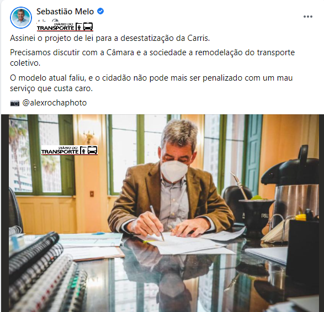Click the white face mask in the photo
This screenshot has height=312, width=324.
[174, 171]
